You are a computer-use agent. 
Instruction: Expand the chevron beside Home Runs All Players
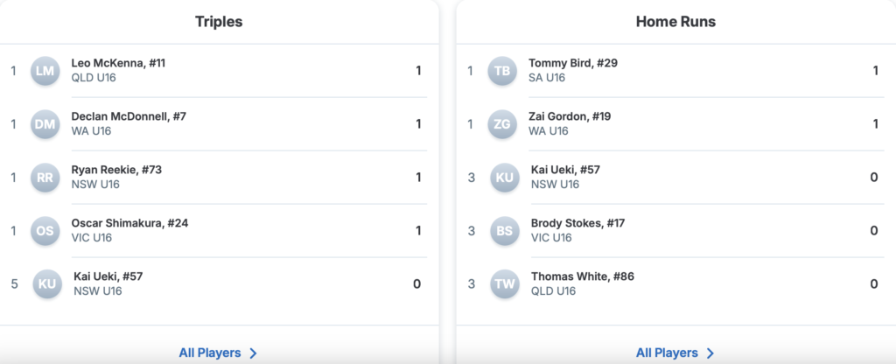pos(710,353)
